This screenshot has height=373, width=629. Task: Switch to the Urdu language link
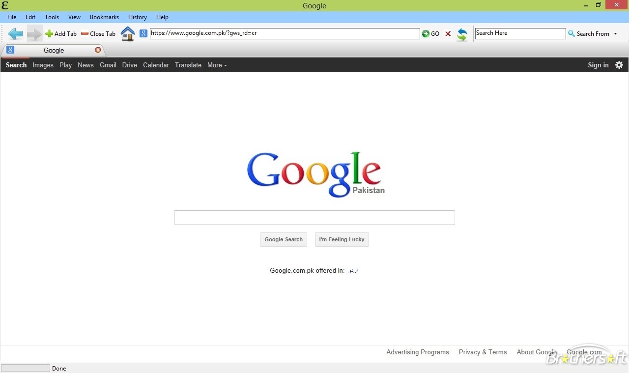pyautogui.click(x=353, y=270)
